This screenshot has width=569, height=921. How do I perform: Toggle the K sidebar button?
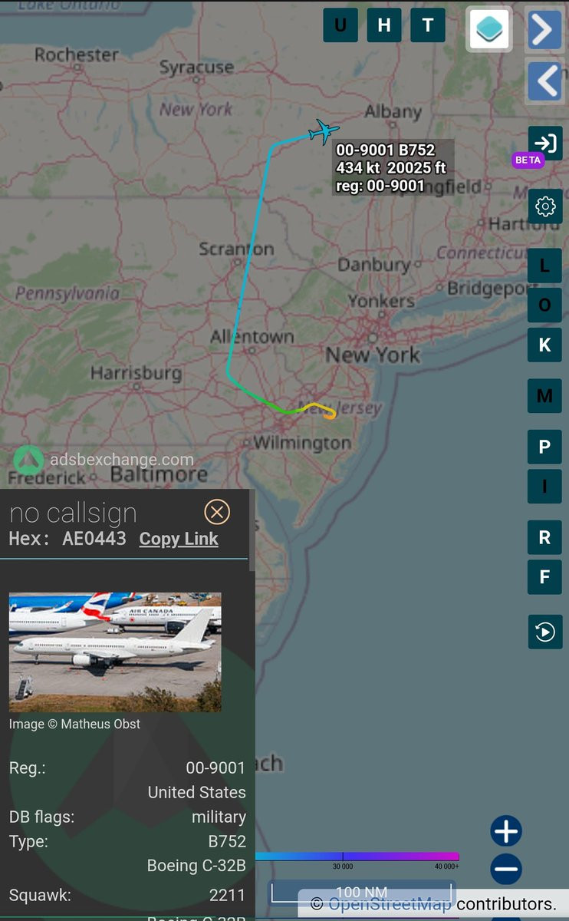[x=544, y=345]
